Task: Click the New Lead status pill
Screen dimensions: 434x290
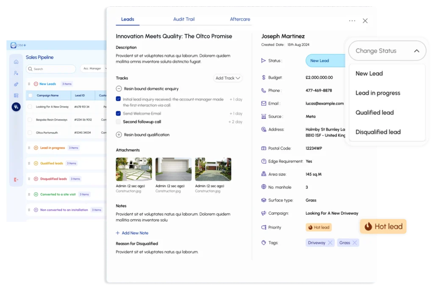Action: pyautogui.click(x=325, y=61)
